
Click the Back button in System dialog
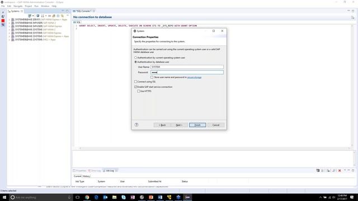(x=162, y=125)
